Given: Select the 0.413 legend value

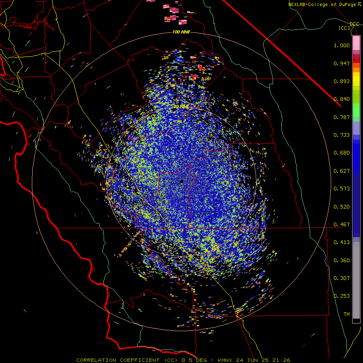Looking at the screenshot, I should click(x=342, y=242).
